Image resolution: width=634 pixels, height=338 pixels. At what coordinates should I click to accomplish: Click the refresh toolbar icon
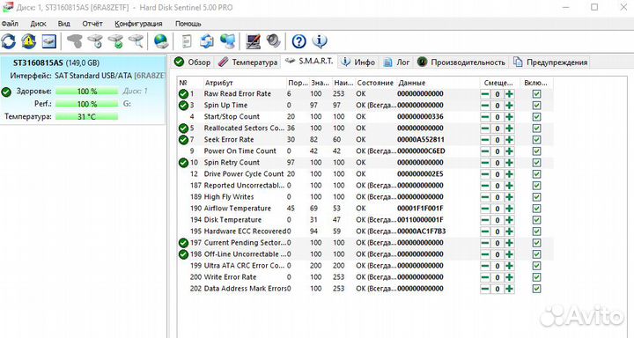point(9,41)
